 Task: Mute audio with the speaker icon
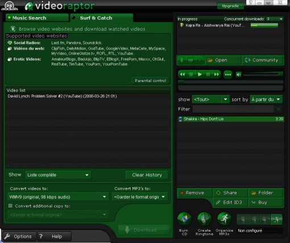click(x=239, y=75)
